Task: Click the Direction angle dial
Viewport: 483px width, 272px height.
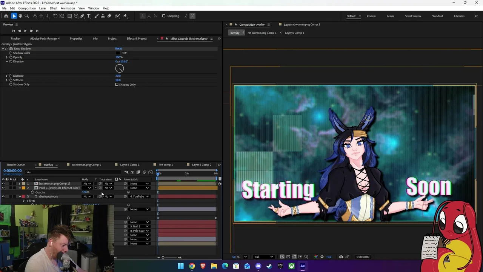Action: tap(120, 68)
